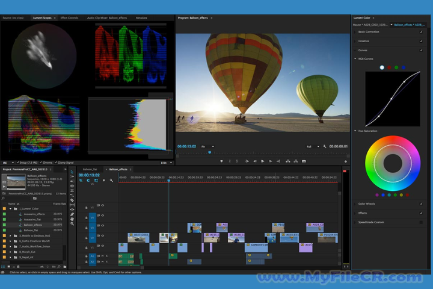Go to Out point in Program monitor
The image size is (433, 289).
point(278,161)
